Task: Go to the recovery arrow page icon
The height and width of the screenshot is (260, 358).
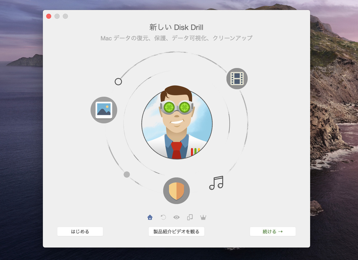Action: click(x=163, y=217)
